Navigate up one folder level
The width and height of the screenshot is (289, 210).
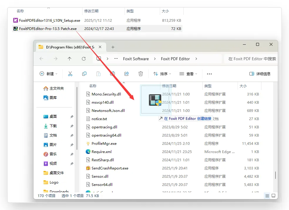pos(70,59)
